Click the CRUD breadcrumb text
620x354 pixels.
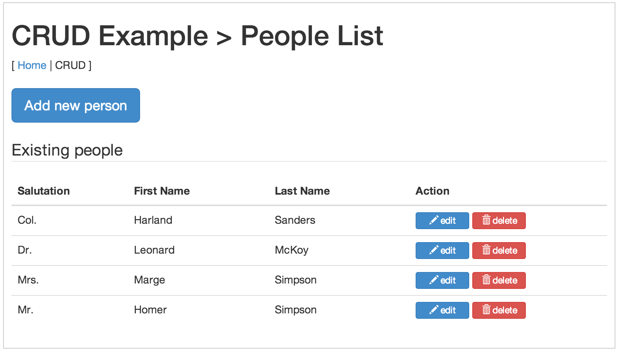coord(70,66)
